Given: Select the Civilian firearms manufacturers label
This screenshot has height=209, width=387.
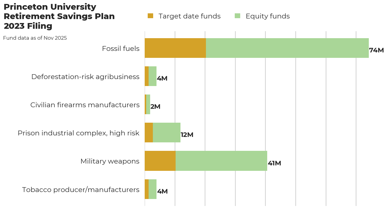Looking at the screenshot, I should 85,105.
